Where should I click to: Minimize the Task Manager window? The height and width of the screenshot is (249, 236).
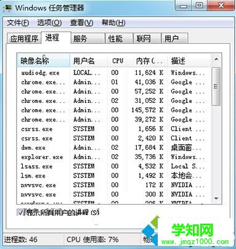pyautogui.click(x=184, y=6)
